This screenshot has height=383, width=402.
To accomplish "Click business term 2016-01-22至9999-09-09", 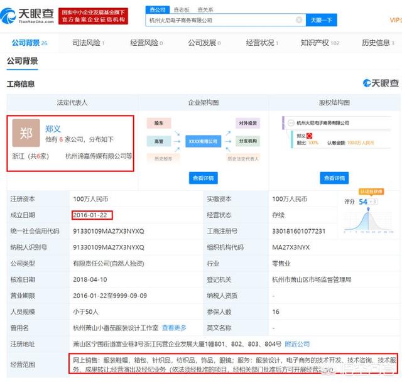I will 110,296.
